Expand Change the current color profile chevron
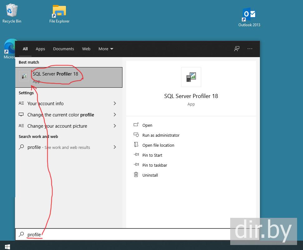Image resolution: width=303 pixels, height=250 pixels. [115, 115]
